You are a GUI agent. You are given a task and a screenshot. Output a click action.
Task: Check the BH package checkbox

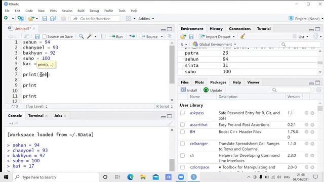point(182,131)
